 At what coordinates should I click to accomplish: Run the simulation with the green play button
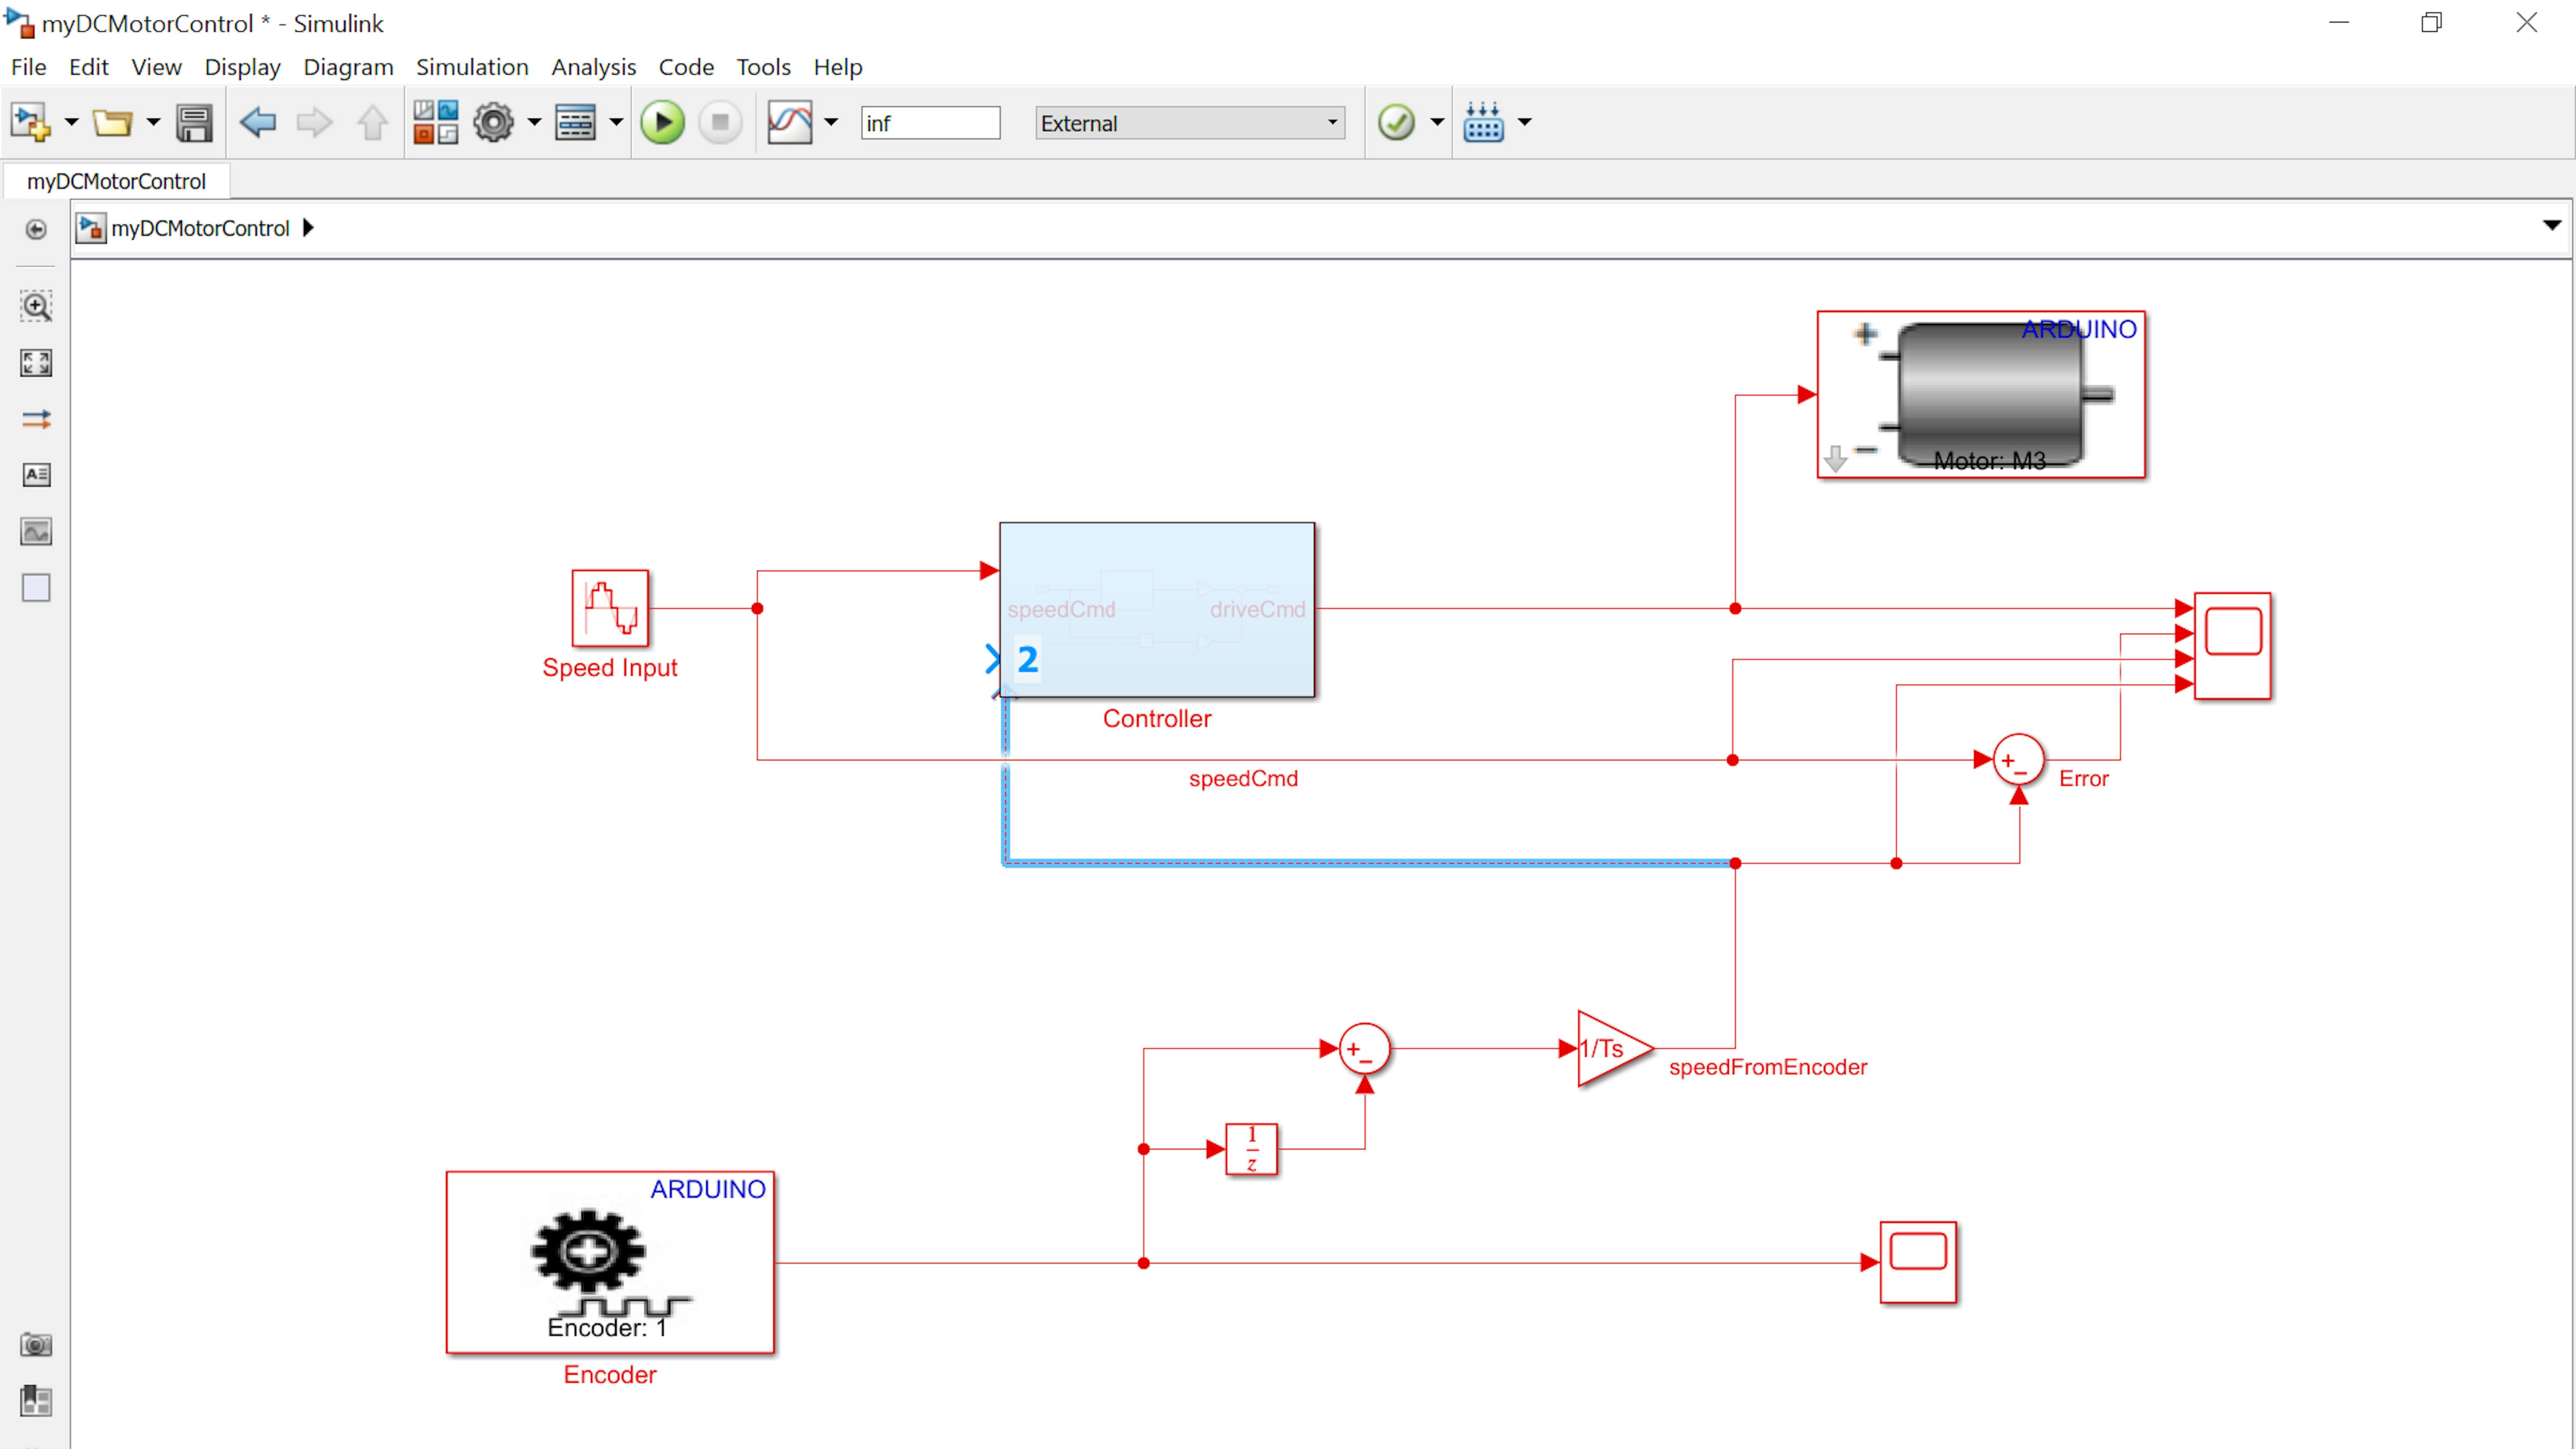(x=662, y=123)
